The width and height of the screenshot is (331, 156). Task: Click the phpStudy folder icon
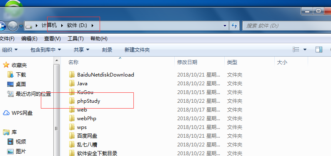(72, 101)
